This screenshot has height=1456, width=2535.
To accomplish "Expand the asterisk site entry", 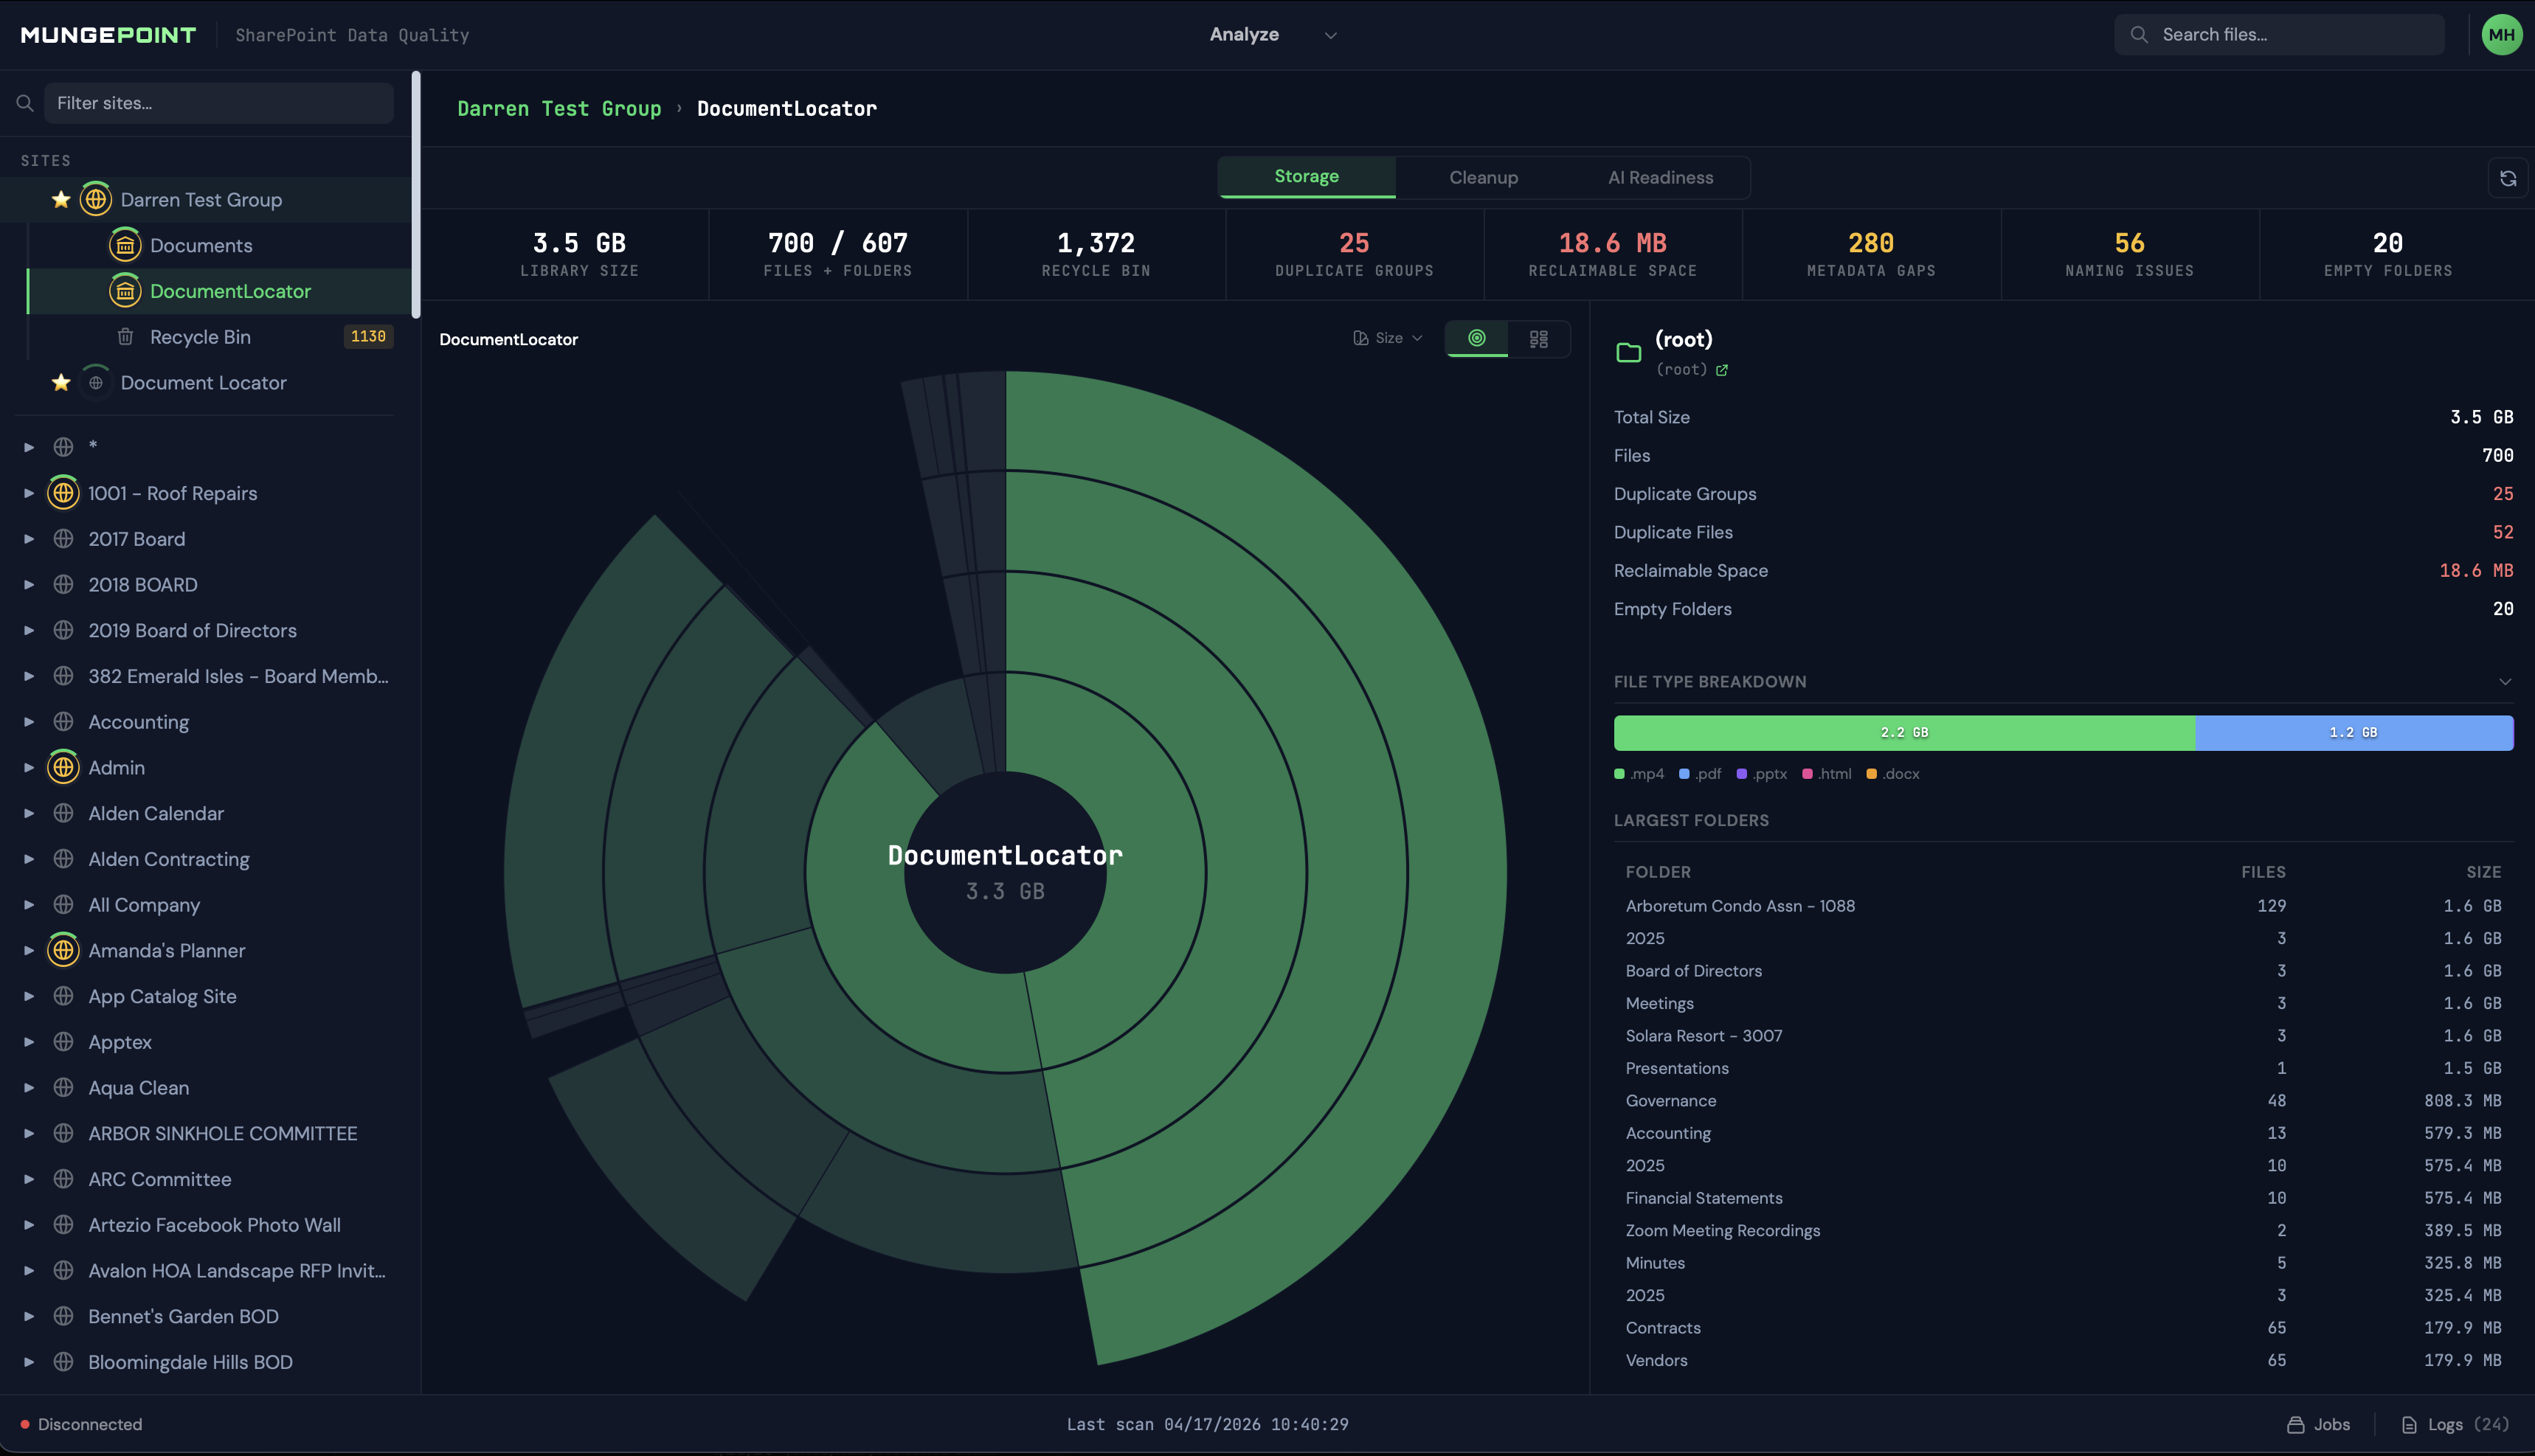I will pyautogui.click(x=29, y=447).
